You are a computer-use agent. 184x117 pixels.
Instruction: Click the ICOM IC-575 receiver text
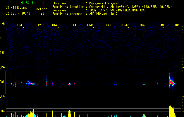pyautogui.click(x=117, y=10)
